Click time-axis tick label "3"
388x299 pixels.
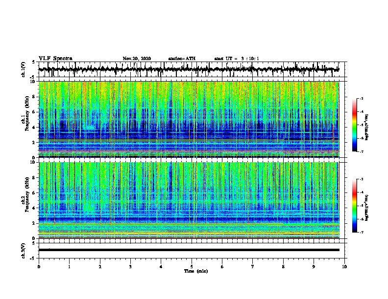[x=130, y=267]
